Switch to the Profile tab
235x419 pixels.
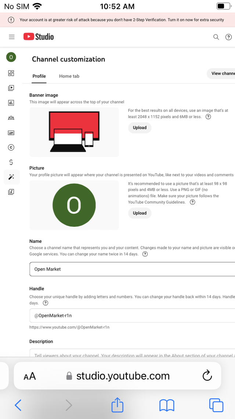coord(39,76)
